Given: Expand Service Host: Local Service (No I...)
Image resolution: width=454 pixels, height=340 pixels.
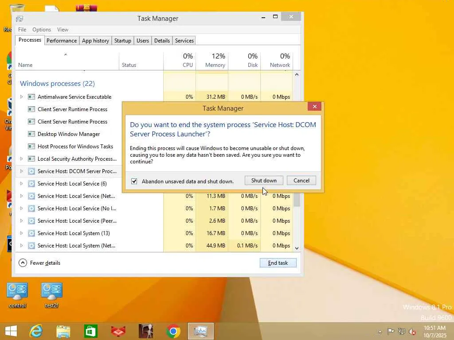Looking at the screenshot, I should point(21,209).
